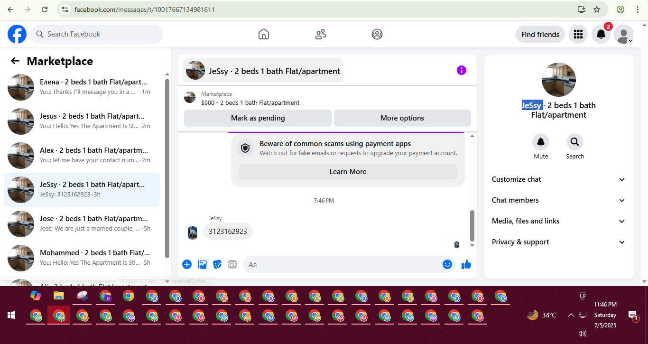Click the back arrow beside Marketplace
The height and width of the screenshot is (344, 648).
pos(15,61)
